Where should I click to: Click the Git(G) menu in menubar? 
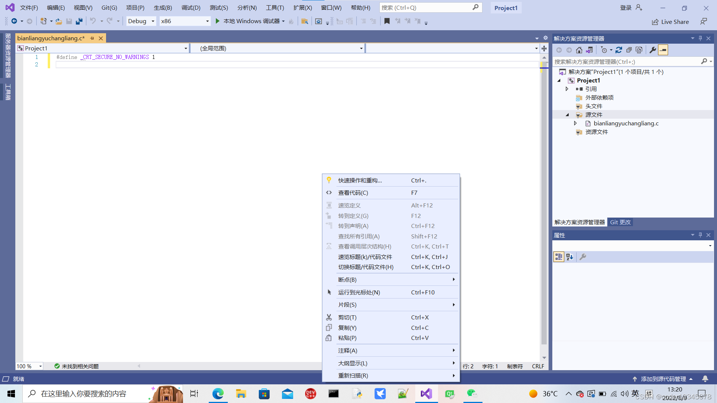110,7
